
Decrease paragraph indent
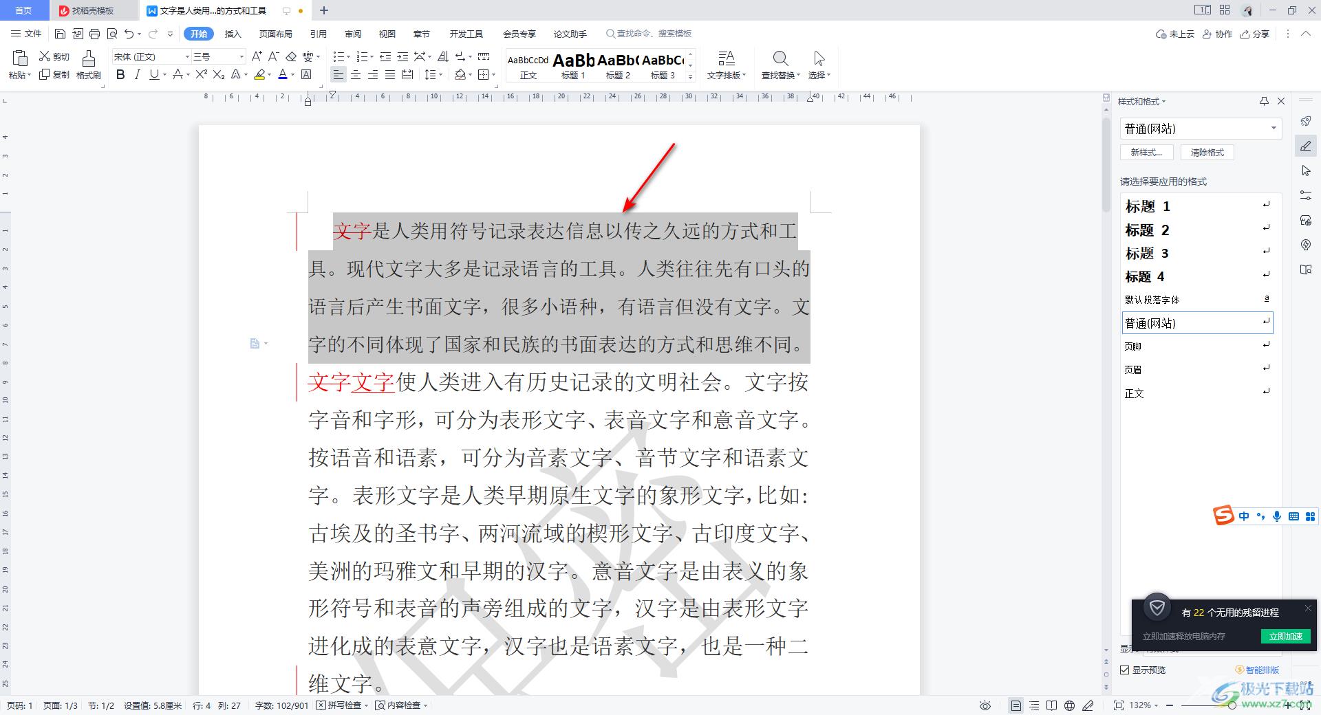pos(385,56)
